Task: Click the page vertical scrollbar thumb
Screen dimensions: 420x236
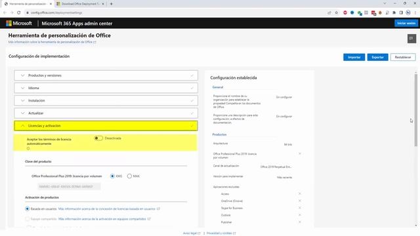Action: pos(415,110)
